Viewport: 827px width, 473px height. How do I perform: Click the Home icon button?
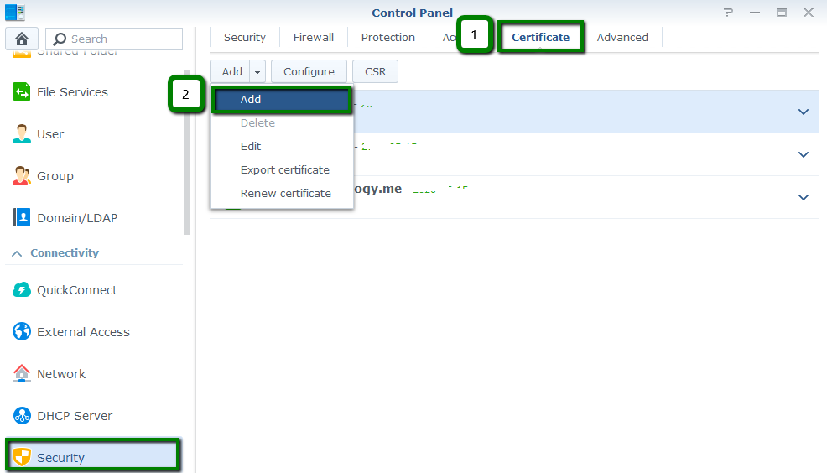coord(22,39)
